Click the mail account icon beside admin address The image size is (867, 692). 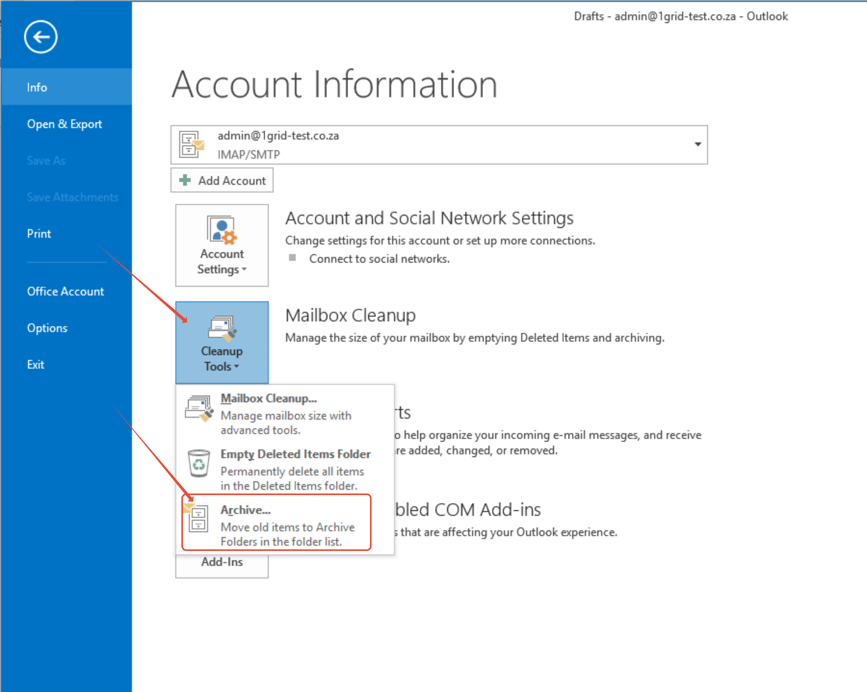(x=191, y=145)
